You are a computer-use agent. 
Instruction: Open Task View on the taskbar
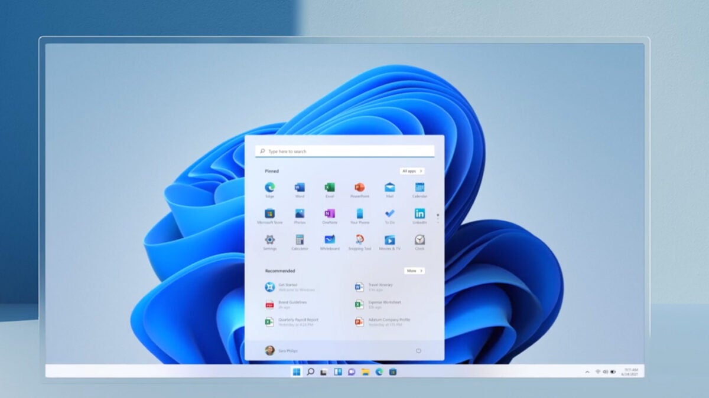pos(324,371)
